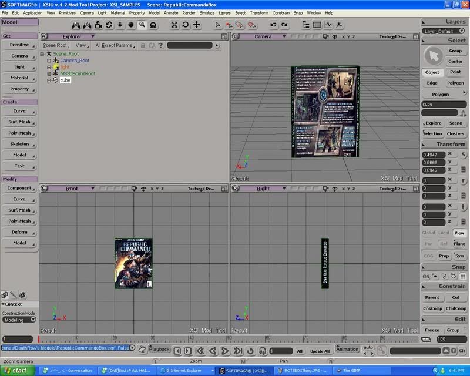Open the Constrain menu
Image resolution: width=470 pixels, height=376 pixels.
click(x=281, y=13)
